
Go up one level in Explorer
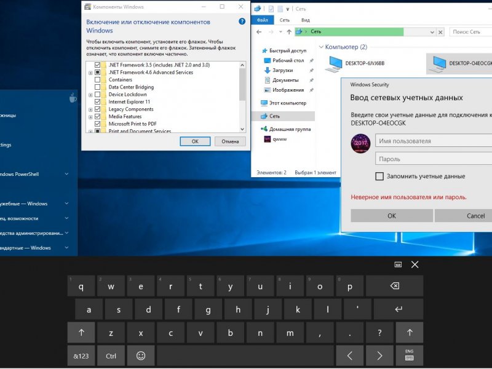click(x=289, y=32)
